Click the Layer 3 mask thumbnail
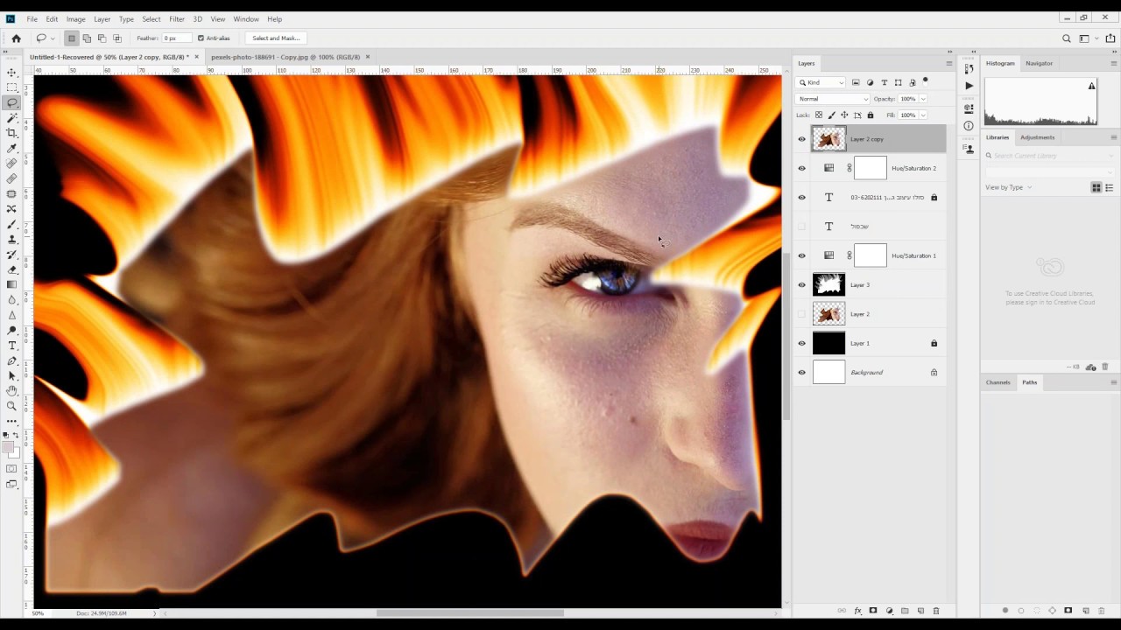This screenshot has width=1121, height=630. 828,285
